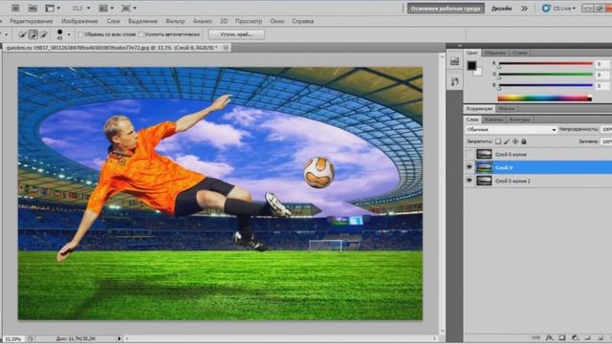This screenshot has height=344, width=612.
Task: Pick a color from the spectrum ramp
Action: 544,98
